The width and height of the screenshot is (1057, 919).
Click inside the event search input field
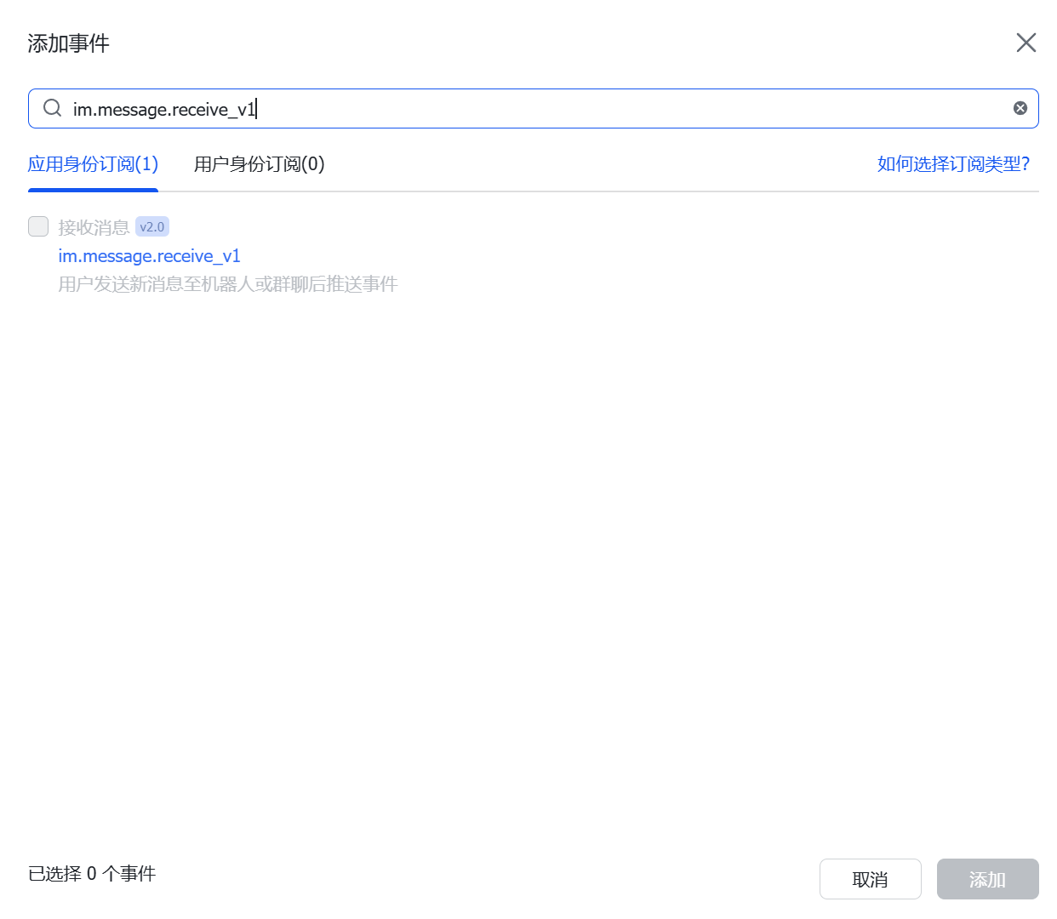pos(511,108)
